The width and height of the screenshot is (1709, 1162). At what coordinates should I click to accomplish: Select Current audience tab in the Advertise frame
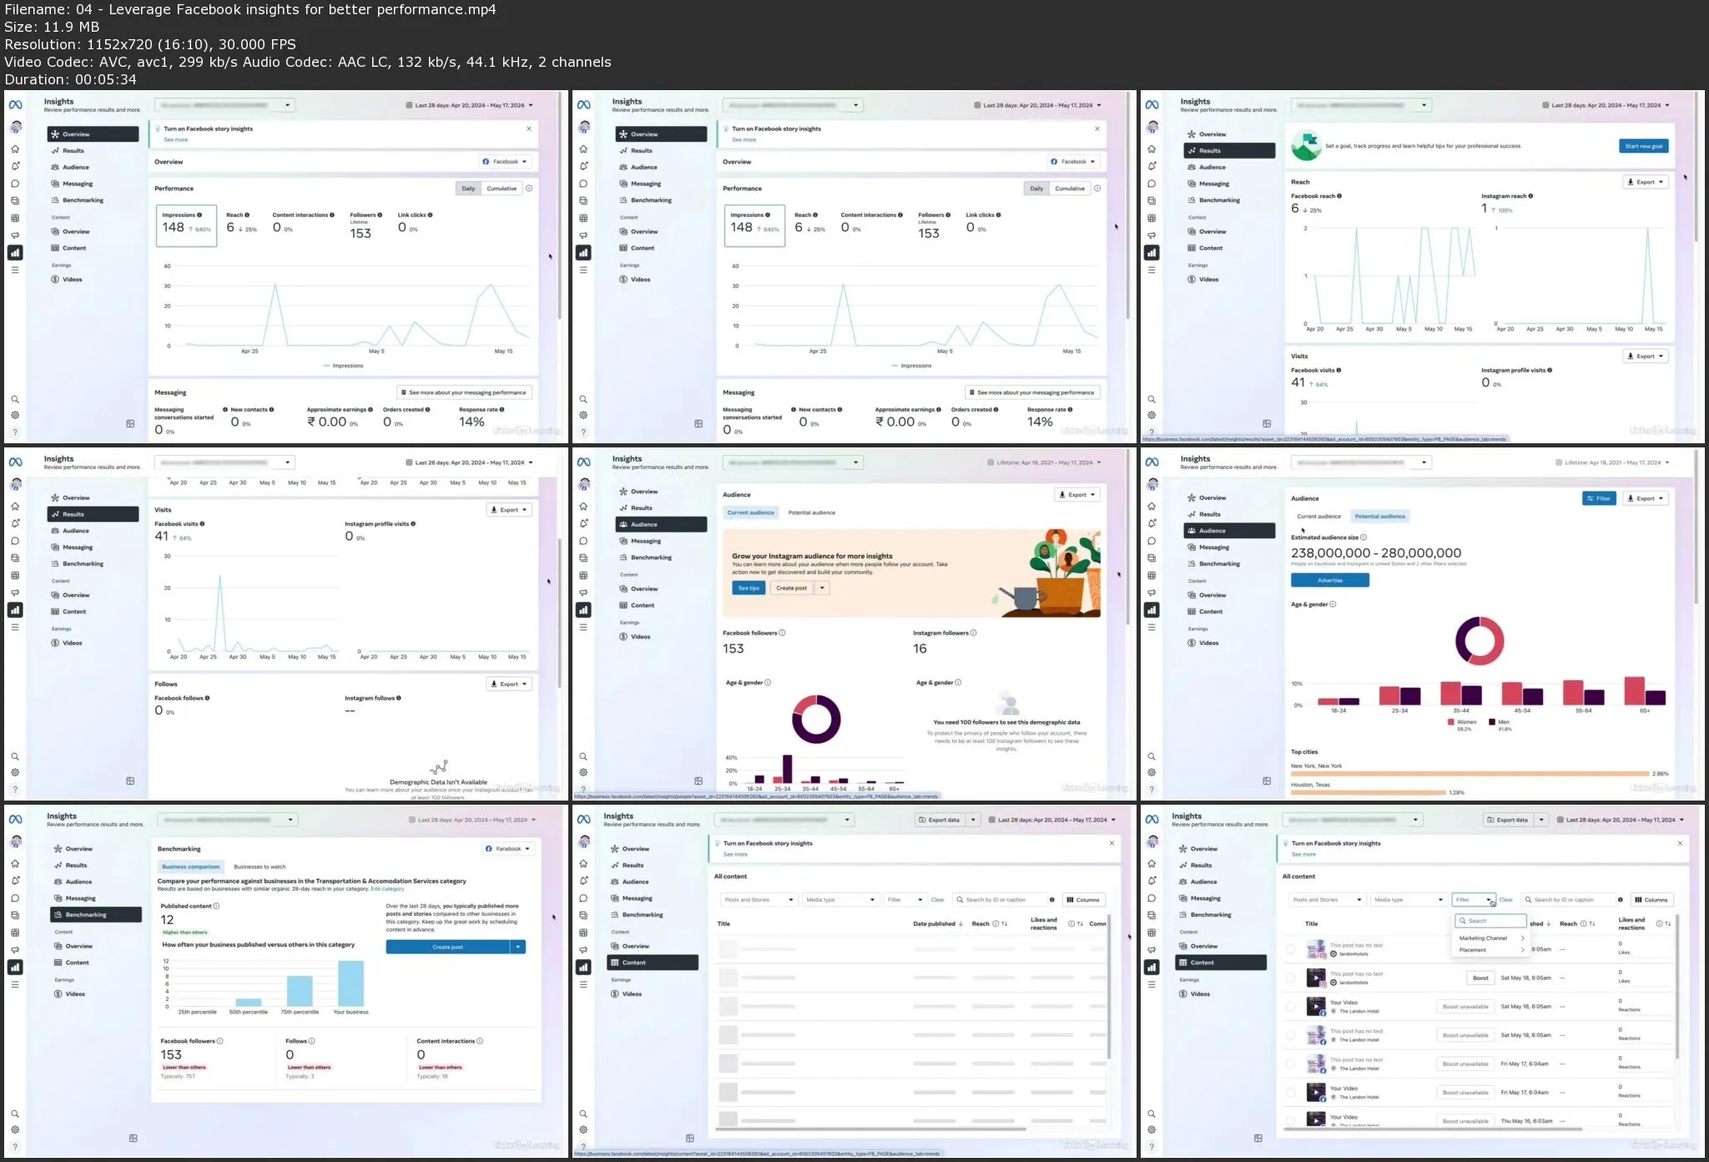pos(1318,517)
